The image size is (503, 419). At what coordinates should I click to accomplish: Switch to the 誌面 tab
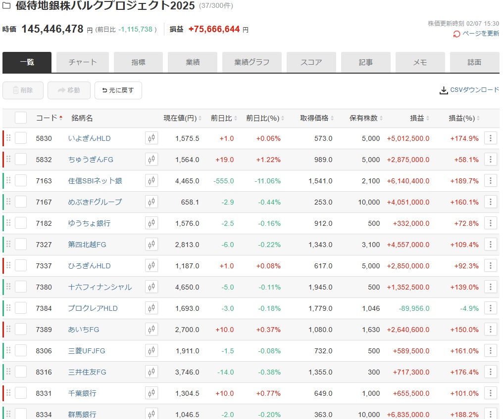pyautogui.click(x=474, y=62)
